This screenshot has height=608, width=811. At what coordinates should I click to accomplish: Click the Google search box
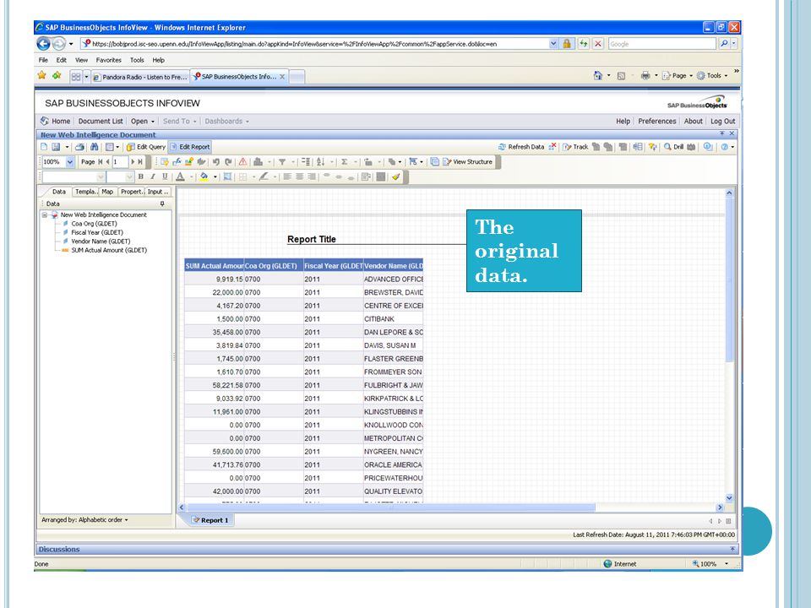pos(662,44)
